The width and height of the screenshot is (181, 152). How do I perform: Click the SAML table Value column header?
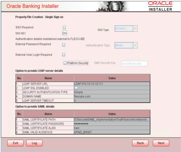tap(112, 114)
